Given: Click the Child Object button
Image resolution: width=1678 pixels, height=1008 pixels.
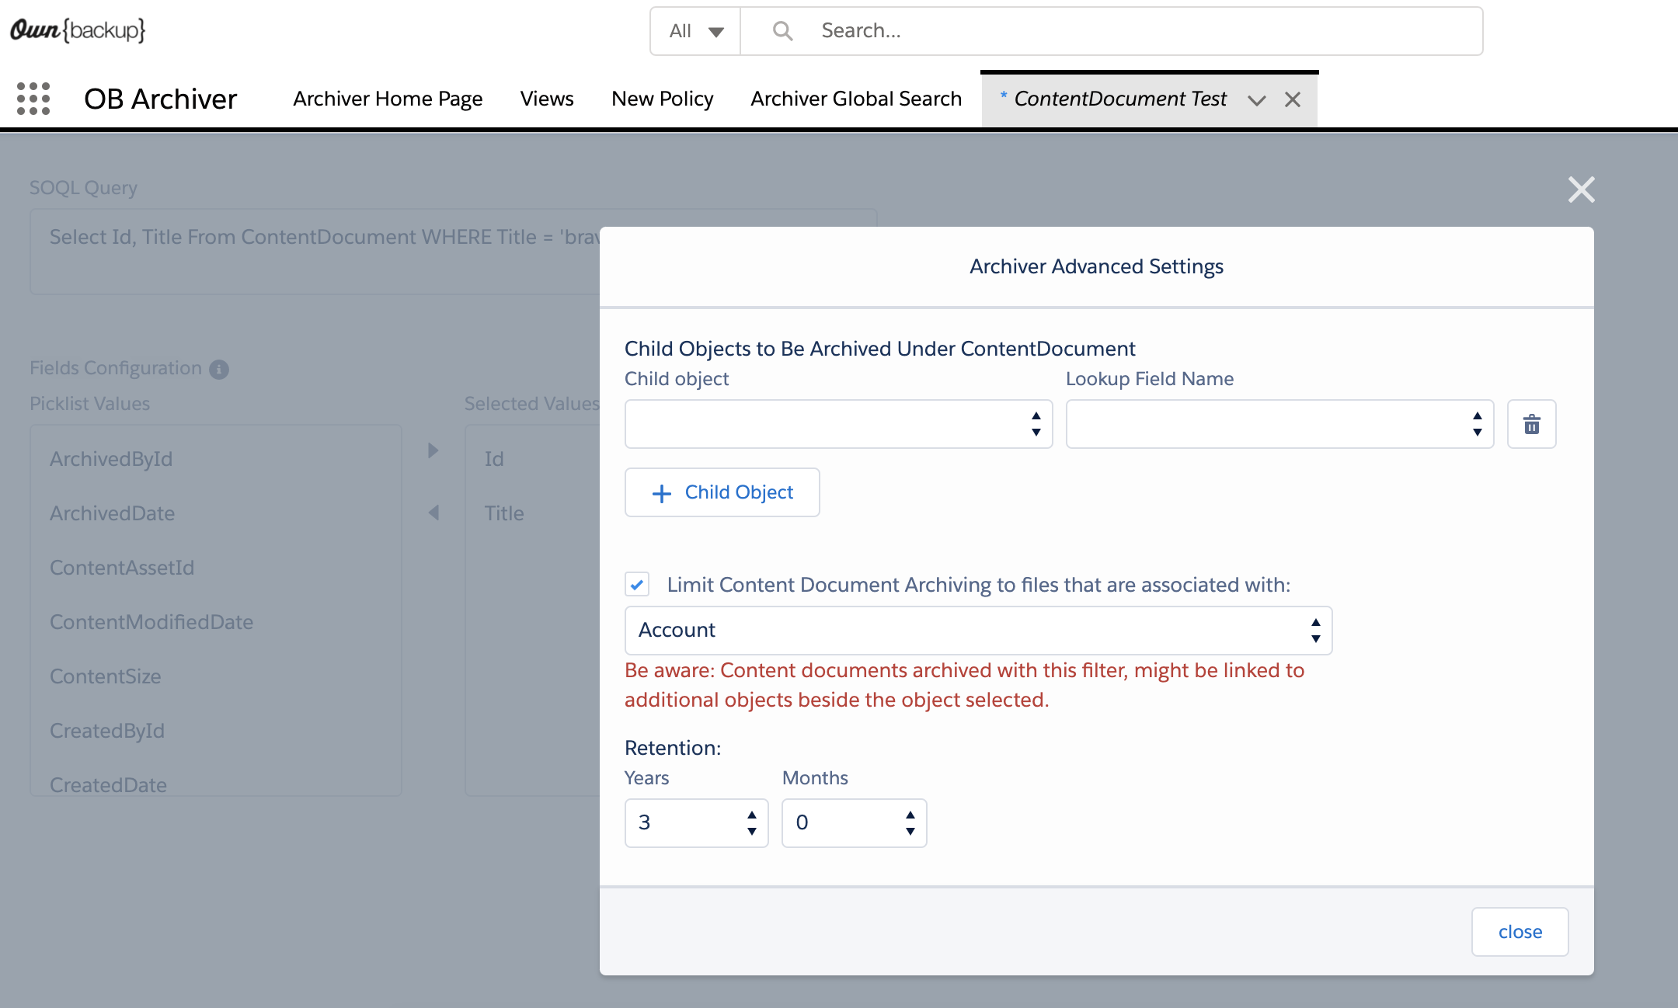Looking at the screenshot, I should [x=722, y=492].
